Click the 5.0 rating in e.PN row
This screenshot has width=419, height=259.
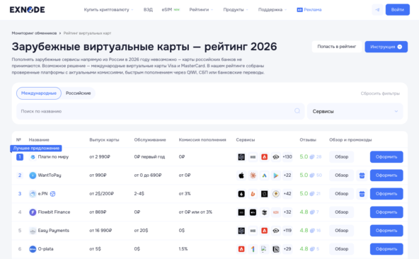tap(304, 194)
